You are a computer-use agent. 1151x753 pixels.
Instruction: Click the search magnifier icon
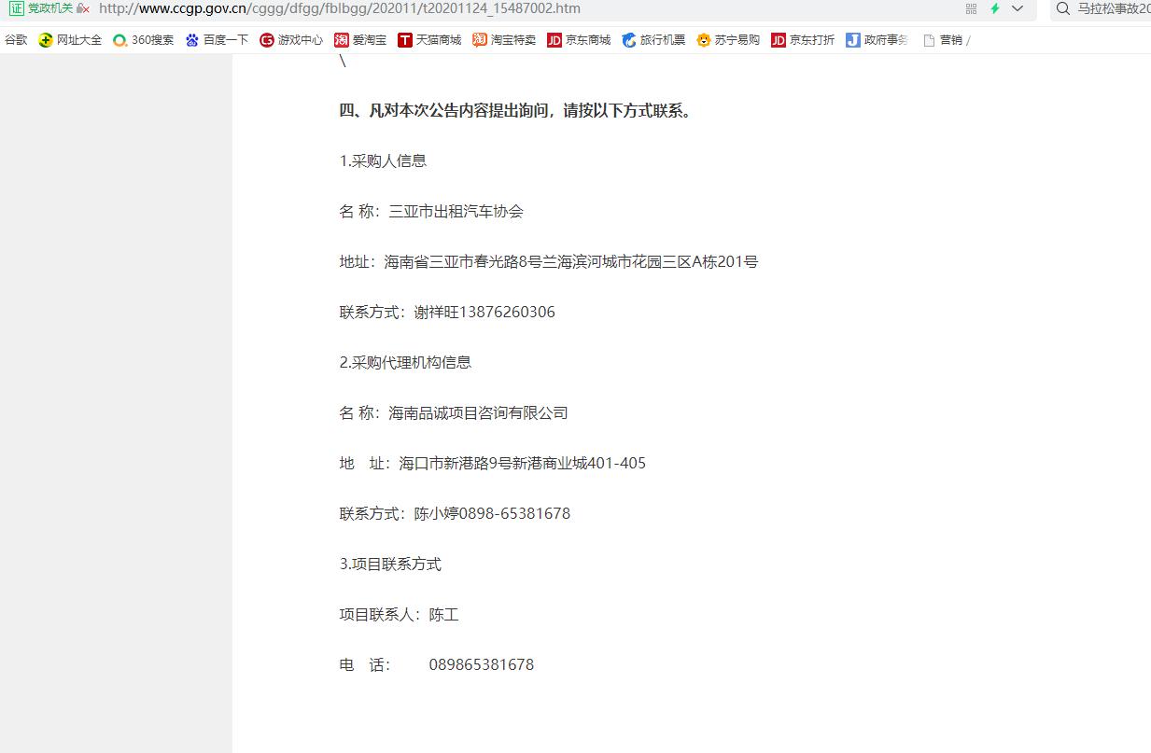coord(1062,8)
